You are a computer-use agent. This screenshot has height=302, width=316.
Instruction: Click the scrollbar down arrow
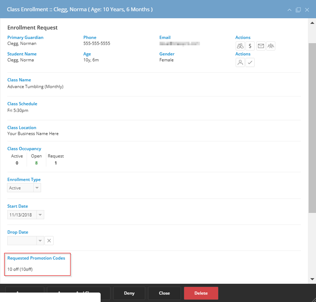click(312, 279)
